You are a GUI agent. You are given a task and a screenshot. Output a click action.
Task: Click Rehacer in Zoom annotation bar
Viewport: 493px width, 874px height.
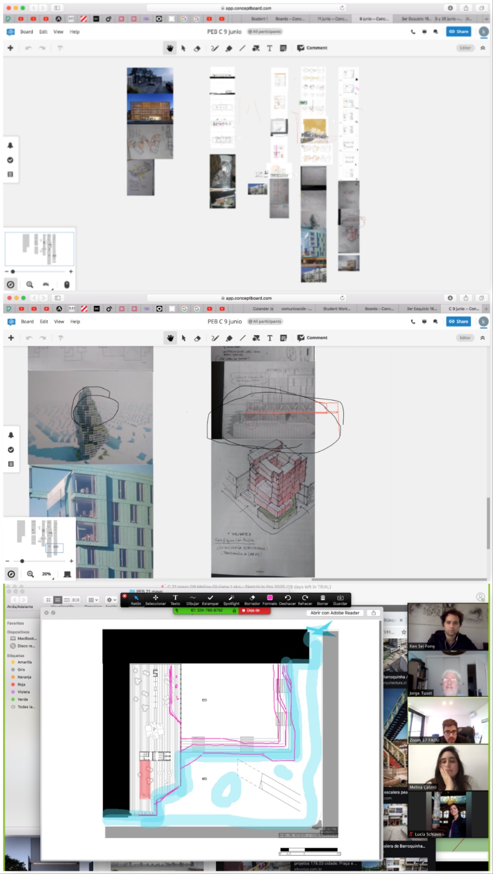[305, 600]
